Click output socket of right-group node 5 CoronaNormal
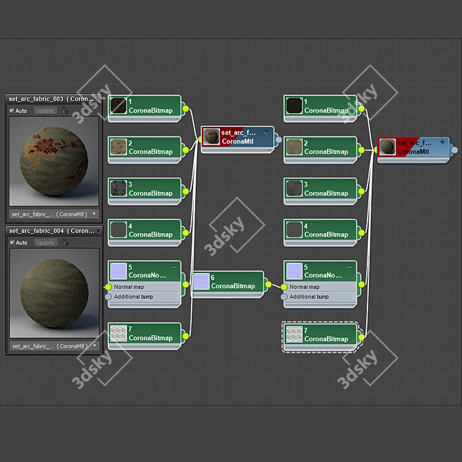Screen dimensions: 462x462 tap(361, 284)
